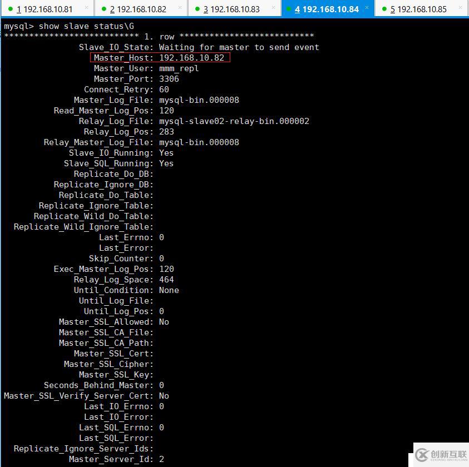
Task: Click the Replicate_Ignore_DB label
Action: coord(103,185)
